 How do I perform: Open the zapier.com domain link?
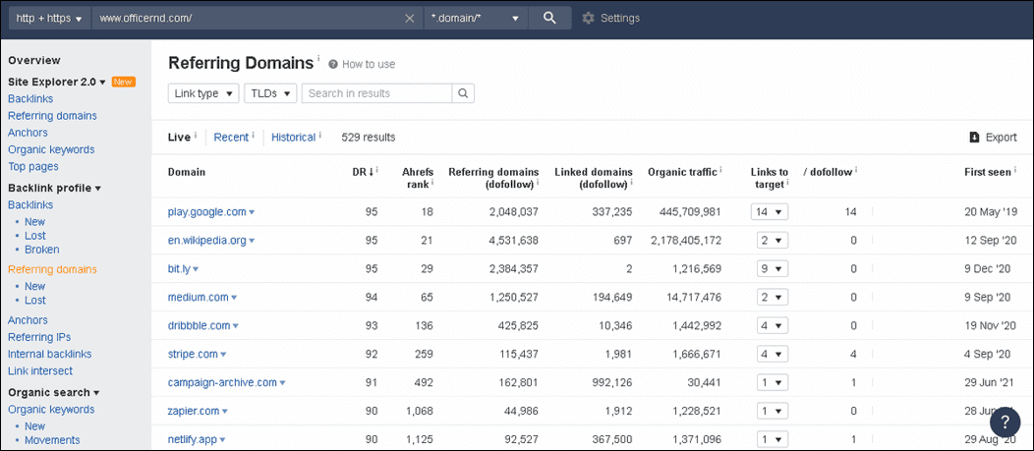pos(194,411)
